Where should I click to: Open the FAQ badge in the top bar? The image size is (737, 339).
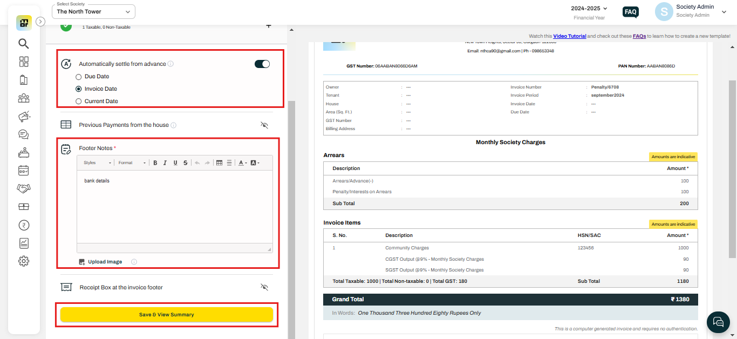point(630,11)
